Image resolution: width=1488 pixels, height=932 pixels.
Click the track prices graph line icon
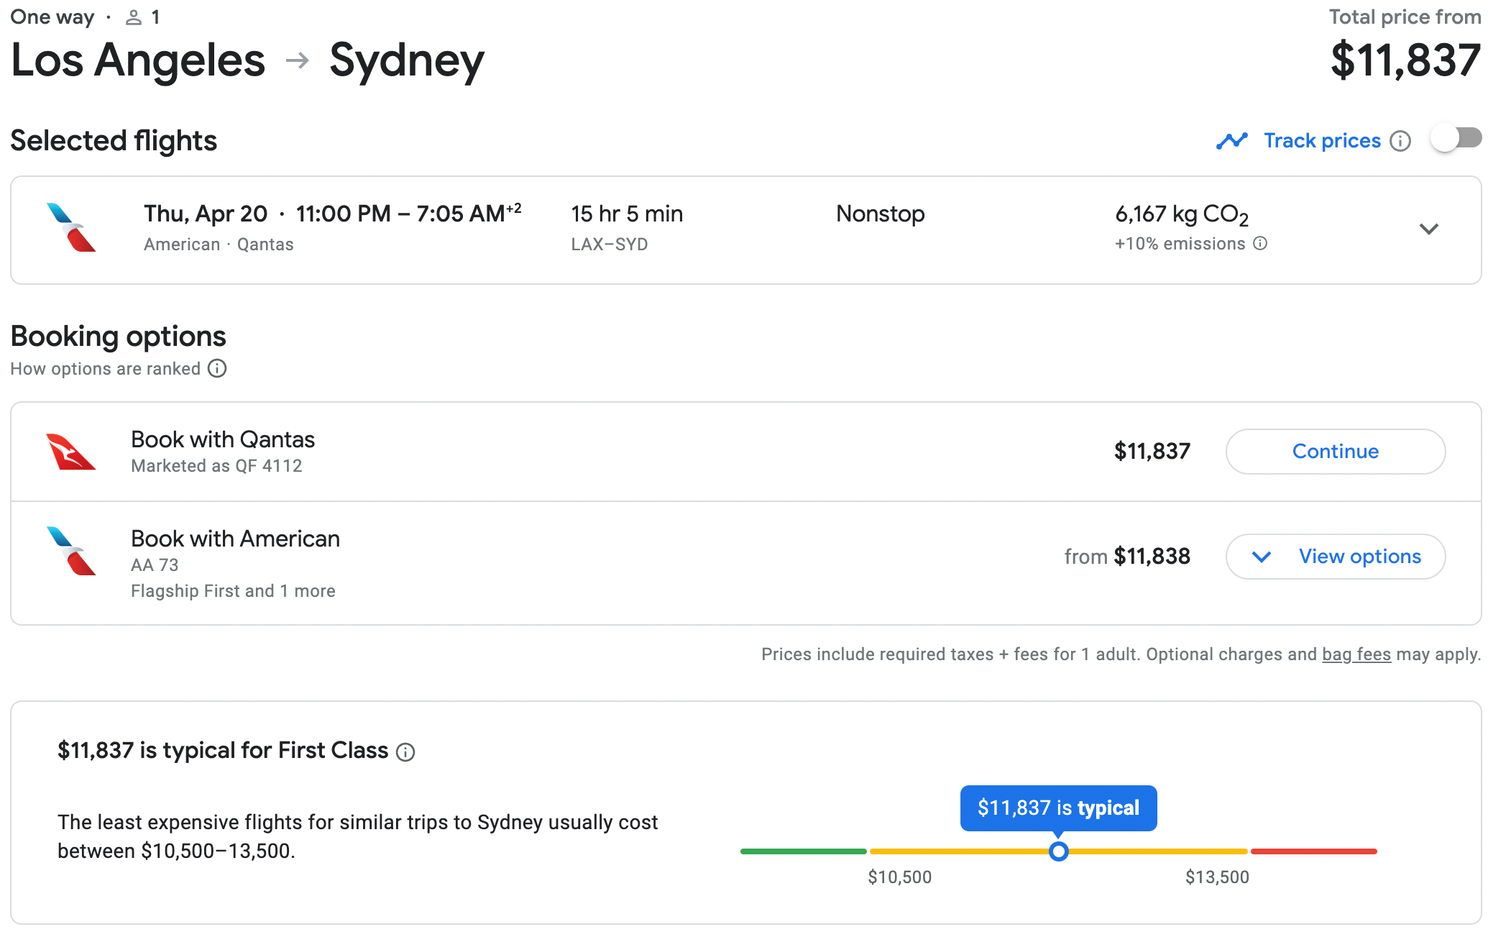(1232, 140)
